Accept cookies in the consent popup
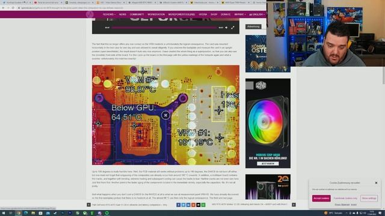The height and width of the screenshot is (216, 385). 321,198
